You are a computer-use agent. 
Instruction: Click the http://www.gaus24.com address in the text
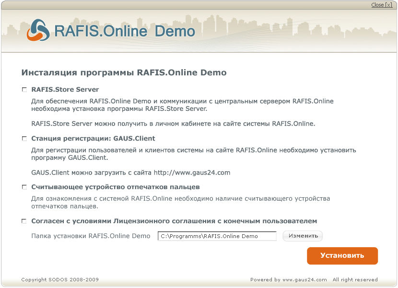point(192,172)
